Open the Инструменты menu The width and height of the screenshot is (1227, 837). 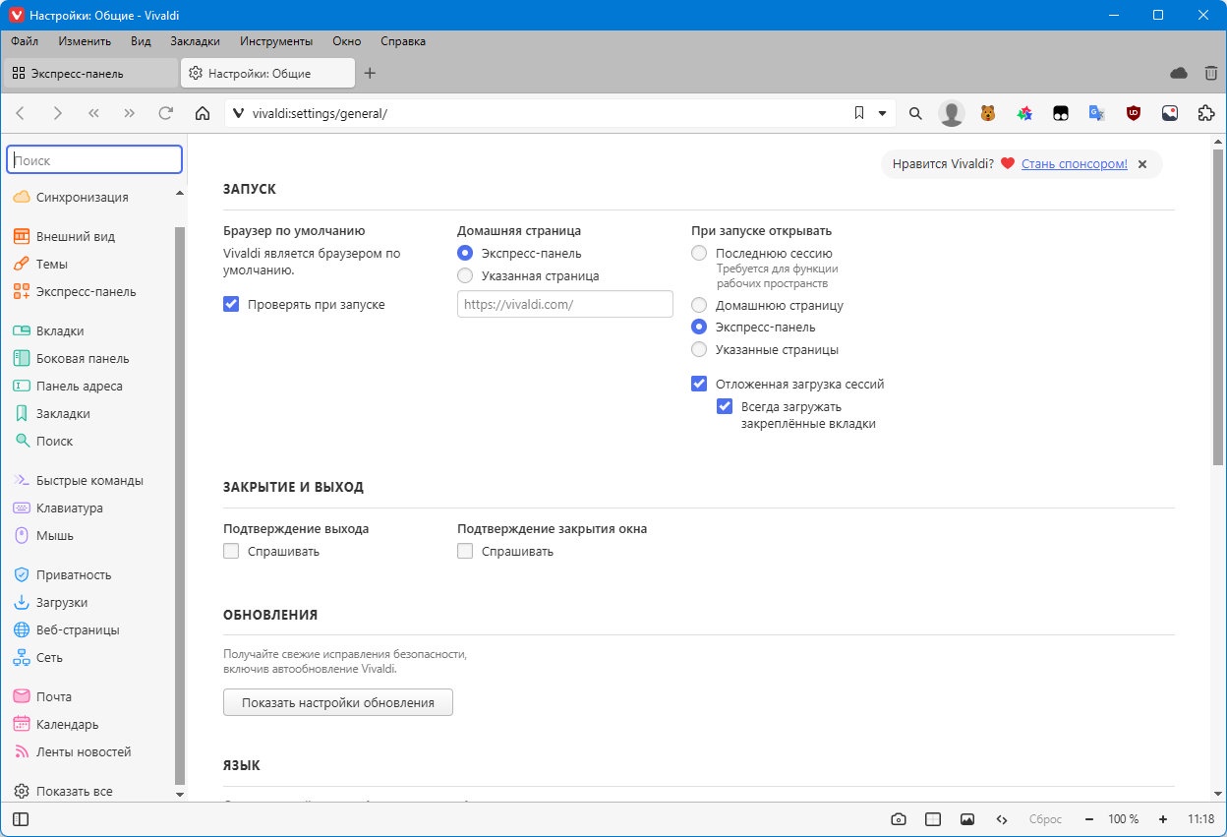276,41
